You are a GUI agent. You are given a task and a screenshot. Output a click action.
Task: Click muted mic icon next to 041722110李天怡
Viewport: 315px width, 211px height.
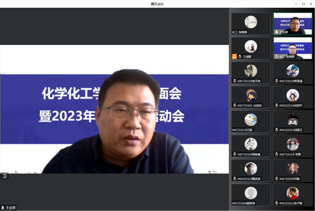coord(234,81)
